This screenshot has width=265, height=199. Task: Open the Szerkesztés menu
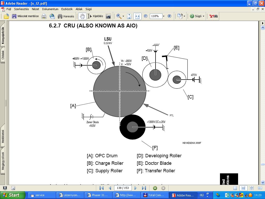point(21,9)
